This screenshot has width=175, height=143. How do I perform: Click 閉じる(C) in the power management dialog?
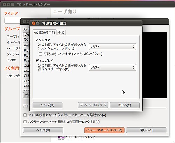(125, 105)
